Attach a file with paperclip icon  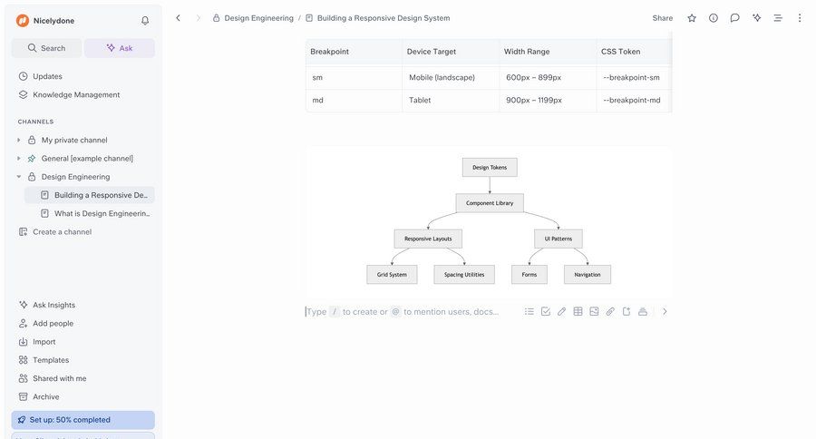click(x=610, y=311)
